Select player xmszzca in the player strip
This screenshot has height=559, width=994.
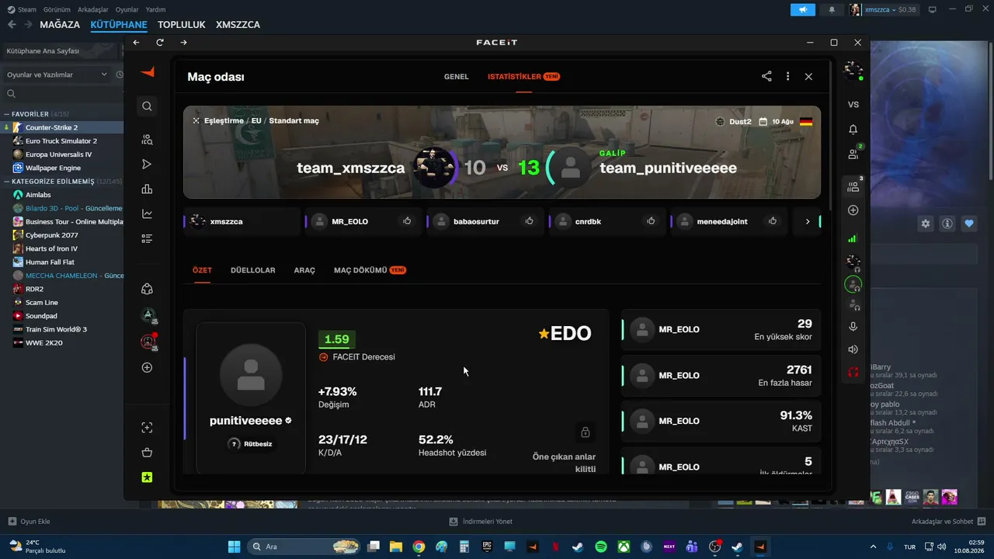click(x=242, y=221)
